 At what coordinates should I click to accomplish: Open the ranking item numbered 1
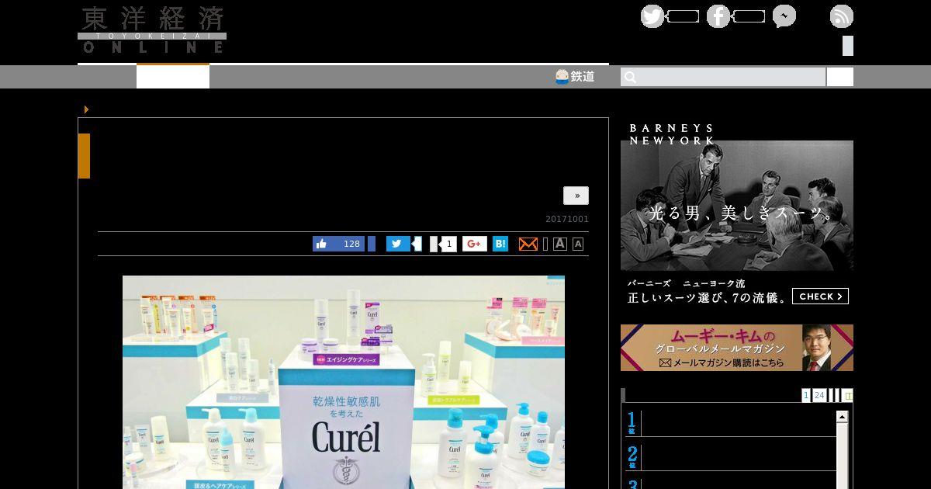[729, 423]
